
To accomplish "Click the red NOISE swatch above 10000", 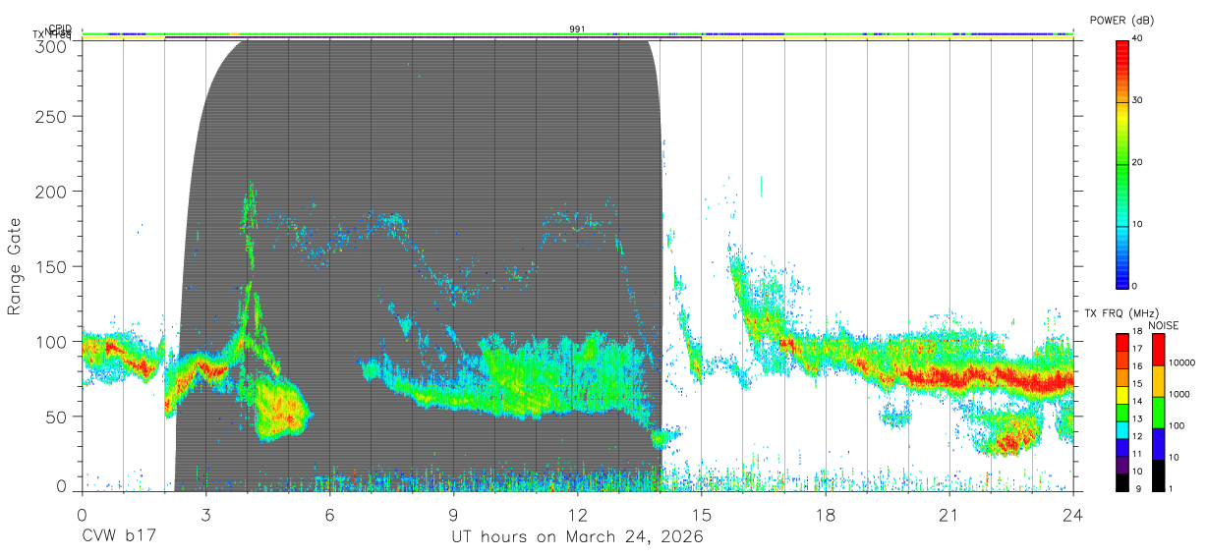I will (x=1158, y=350).
